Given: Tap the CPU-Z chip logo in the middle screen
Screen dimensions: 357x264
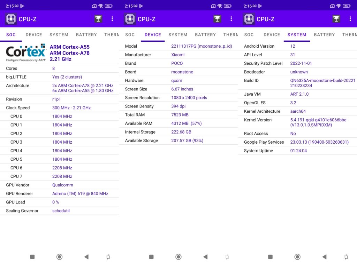Looking at the screenshot, I should coord(130,19).
